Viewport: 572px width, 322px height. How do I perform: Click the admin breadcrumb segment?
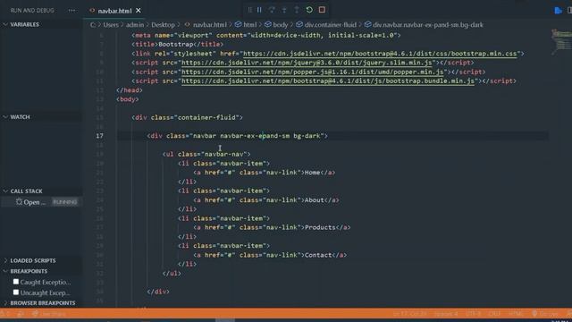click(135, 25)
